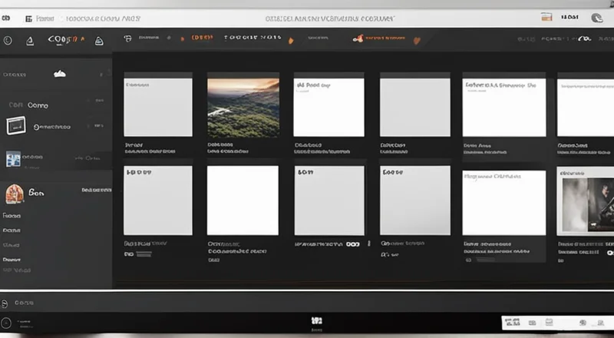Click the white toolbar text label right of orange tab
Screen dimensions: 614x338
point(252,37)
